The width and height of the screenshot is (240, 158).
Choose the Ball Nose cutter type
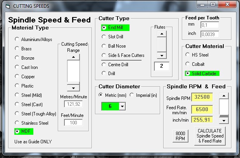click(x=104, y=46)
